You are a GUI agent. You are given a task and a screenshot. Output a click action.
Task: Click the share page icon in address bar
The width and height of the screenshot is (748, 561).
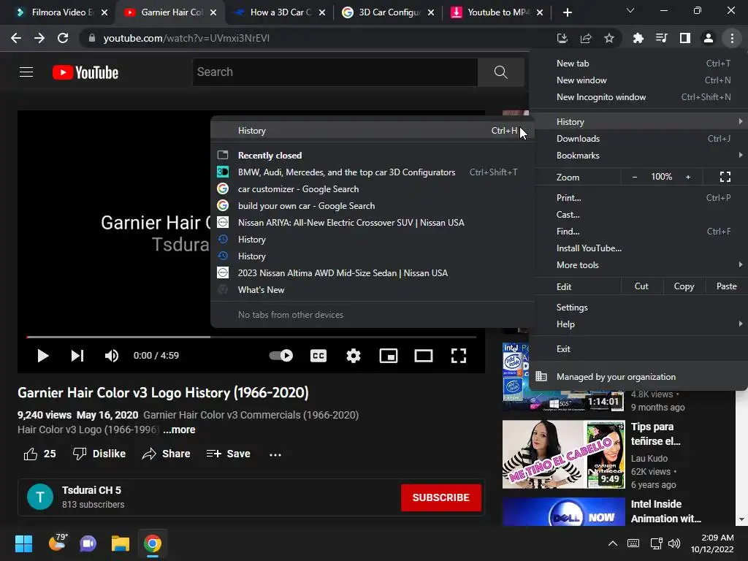coord(586,38)
